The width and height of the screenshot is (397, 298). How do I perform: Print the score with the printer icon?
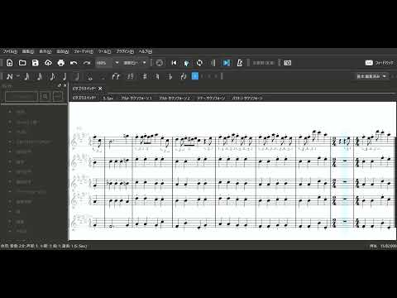61,63
